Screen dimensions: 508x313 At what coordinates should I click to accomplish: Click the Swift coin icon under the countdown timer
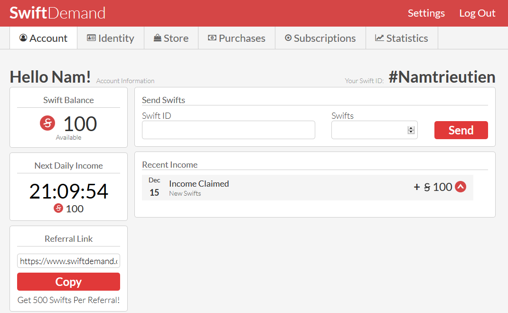(58, 208)
